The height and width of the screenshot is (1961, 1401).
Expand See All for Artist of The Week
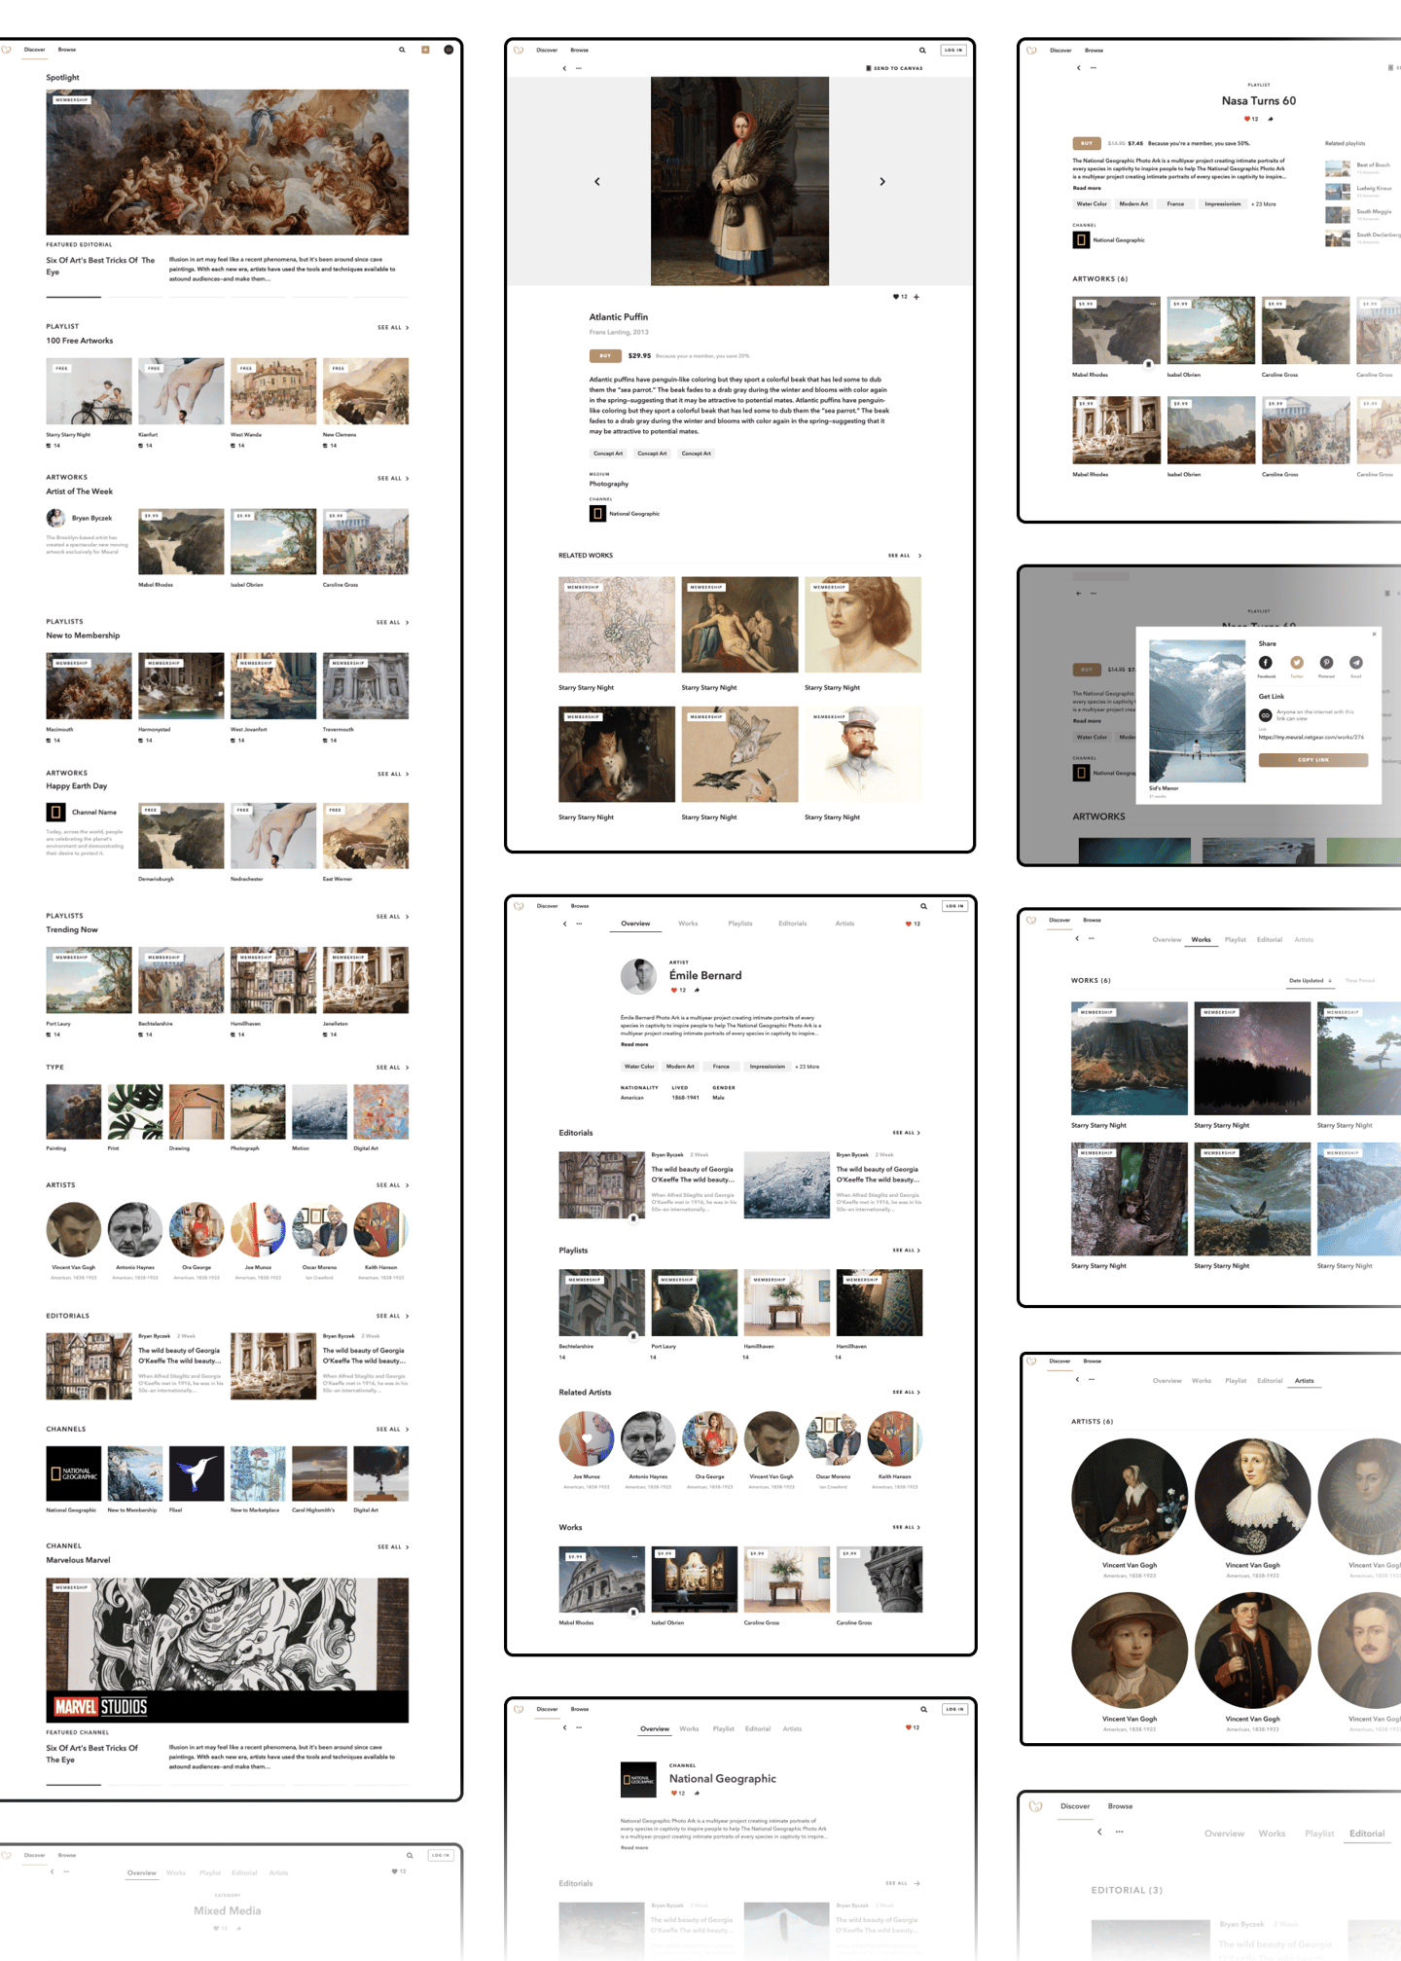click(x=393, y=479)
